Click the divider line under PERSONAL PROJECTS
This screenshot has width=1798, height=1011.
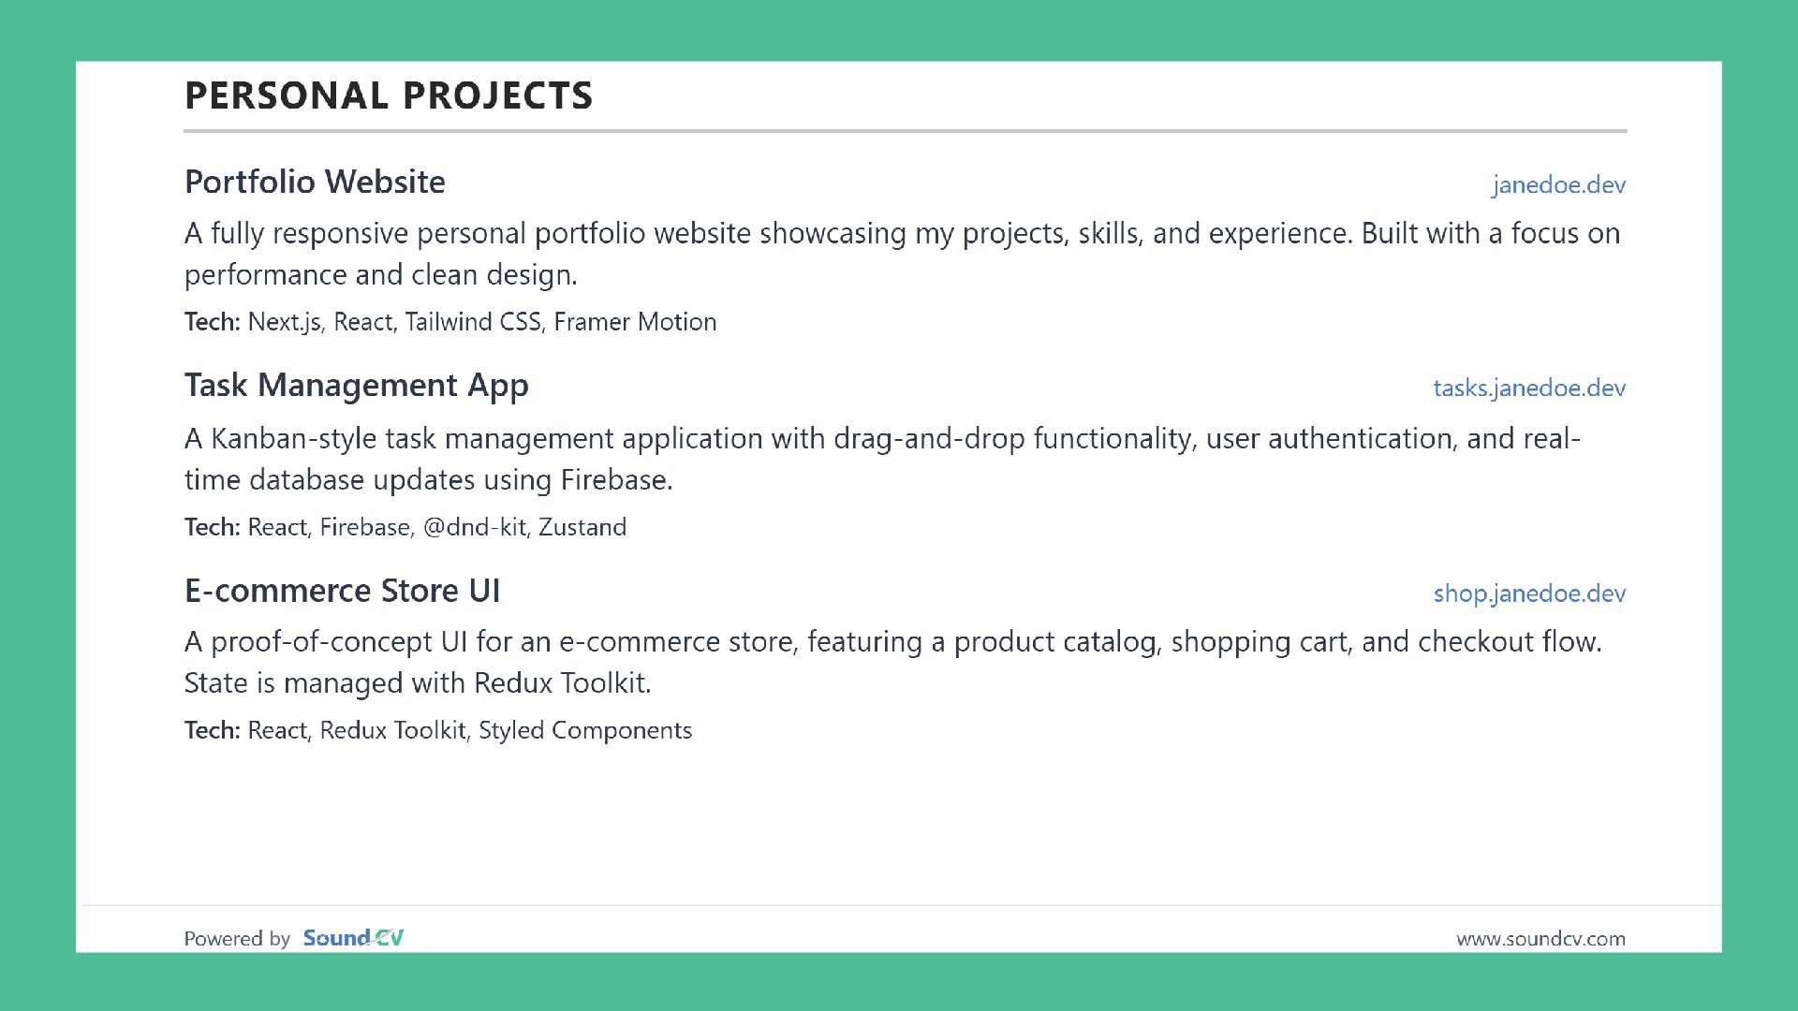tap(905, 131)
